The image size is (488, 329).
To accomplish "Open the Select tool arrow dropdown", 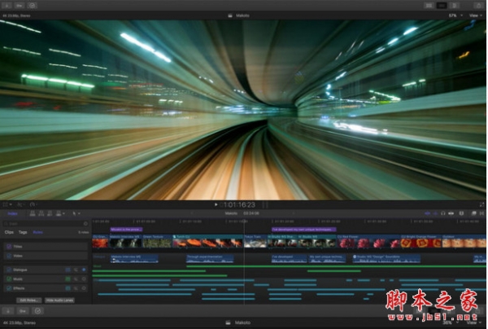I will [76, 213].
